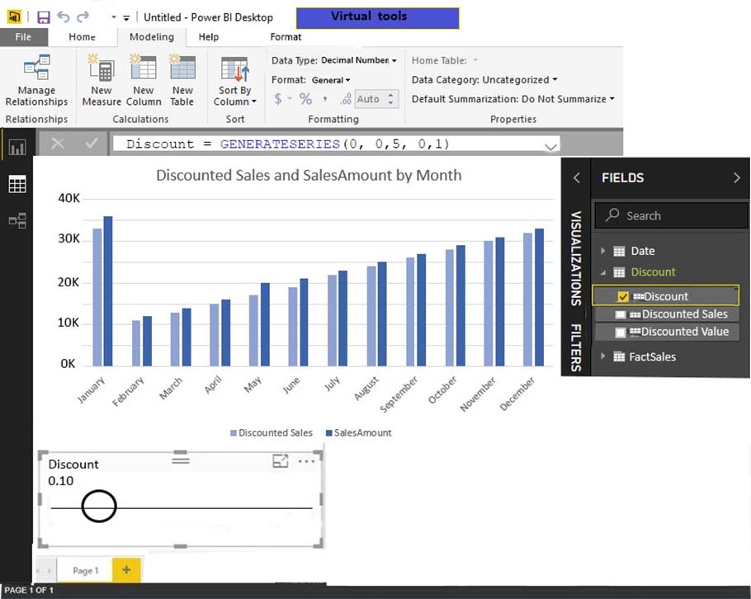Click the Redo arrow icon
The width and height of the screenshot is (751, 599).
83,17
